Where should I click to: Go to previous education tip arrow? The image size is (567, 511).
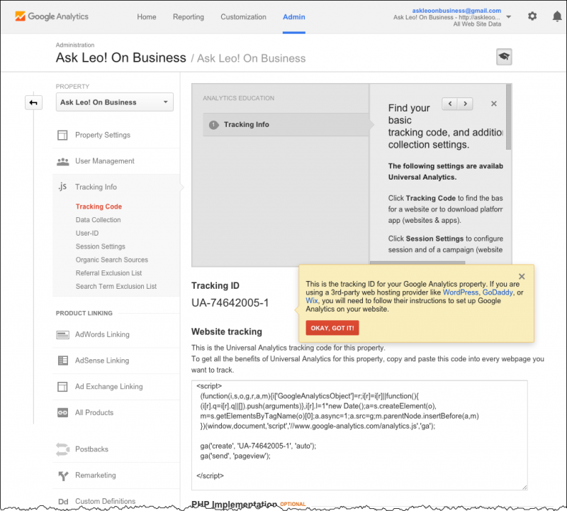[450, 104]
